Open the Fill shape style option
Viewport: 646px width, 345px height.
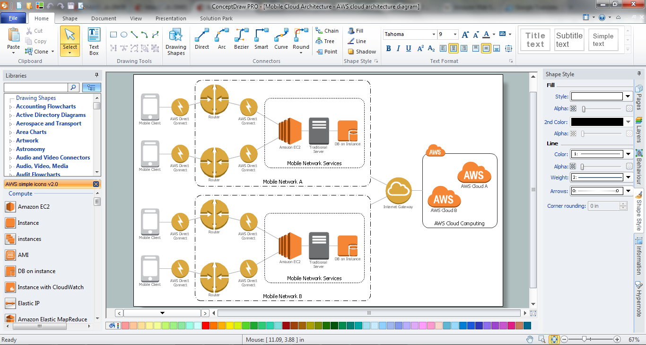click(x=356, y=31)
